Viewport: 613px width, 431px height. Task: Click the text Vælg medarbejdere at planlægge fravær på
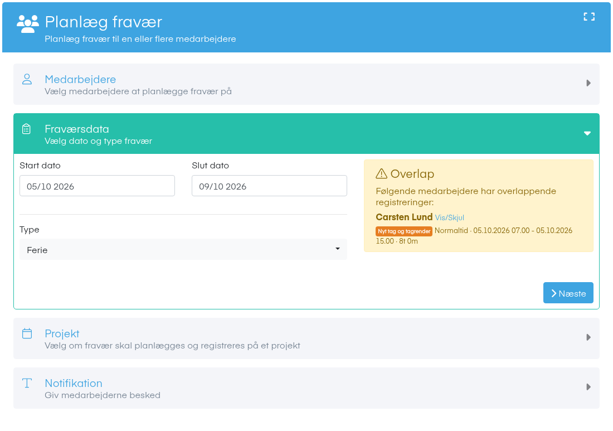pos(138,91)
